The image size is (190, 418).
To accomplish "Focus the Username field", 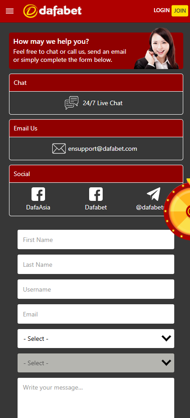I will point(96,289).
